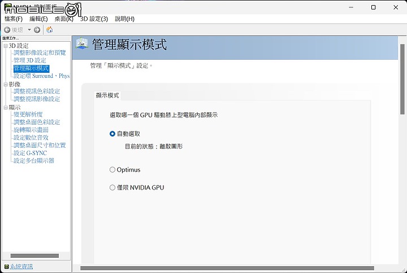The image size is (407, 273).
Task: Open 旋轉顯示畫面 in the tree
Action: pyautogui.click(x=31, y=130)
